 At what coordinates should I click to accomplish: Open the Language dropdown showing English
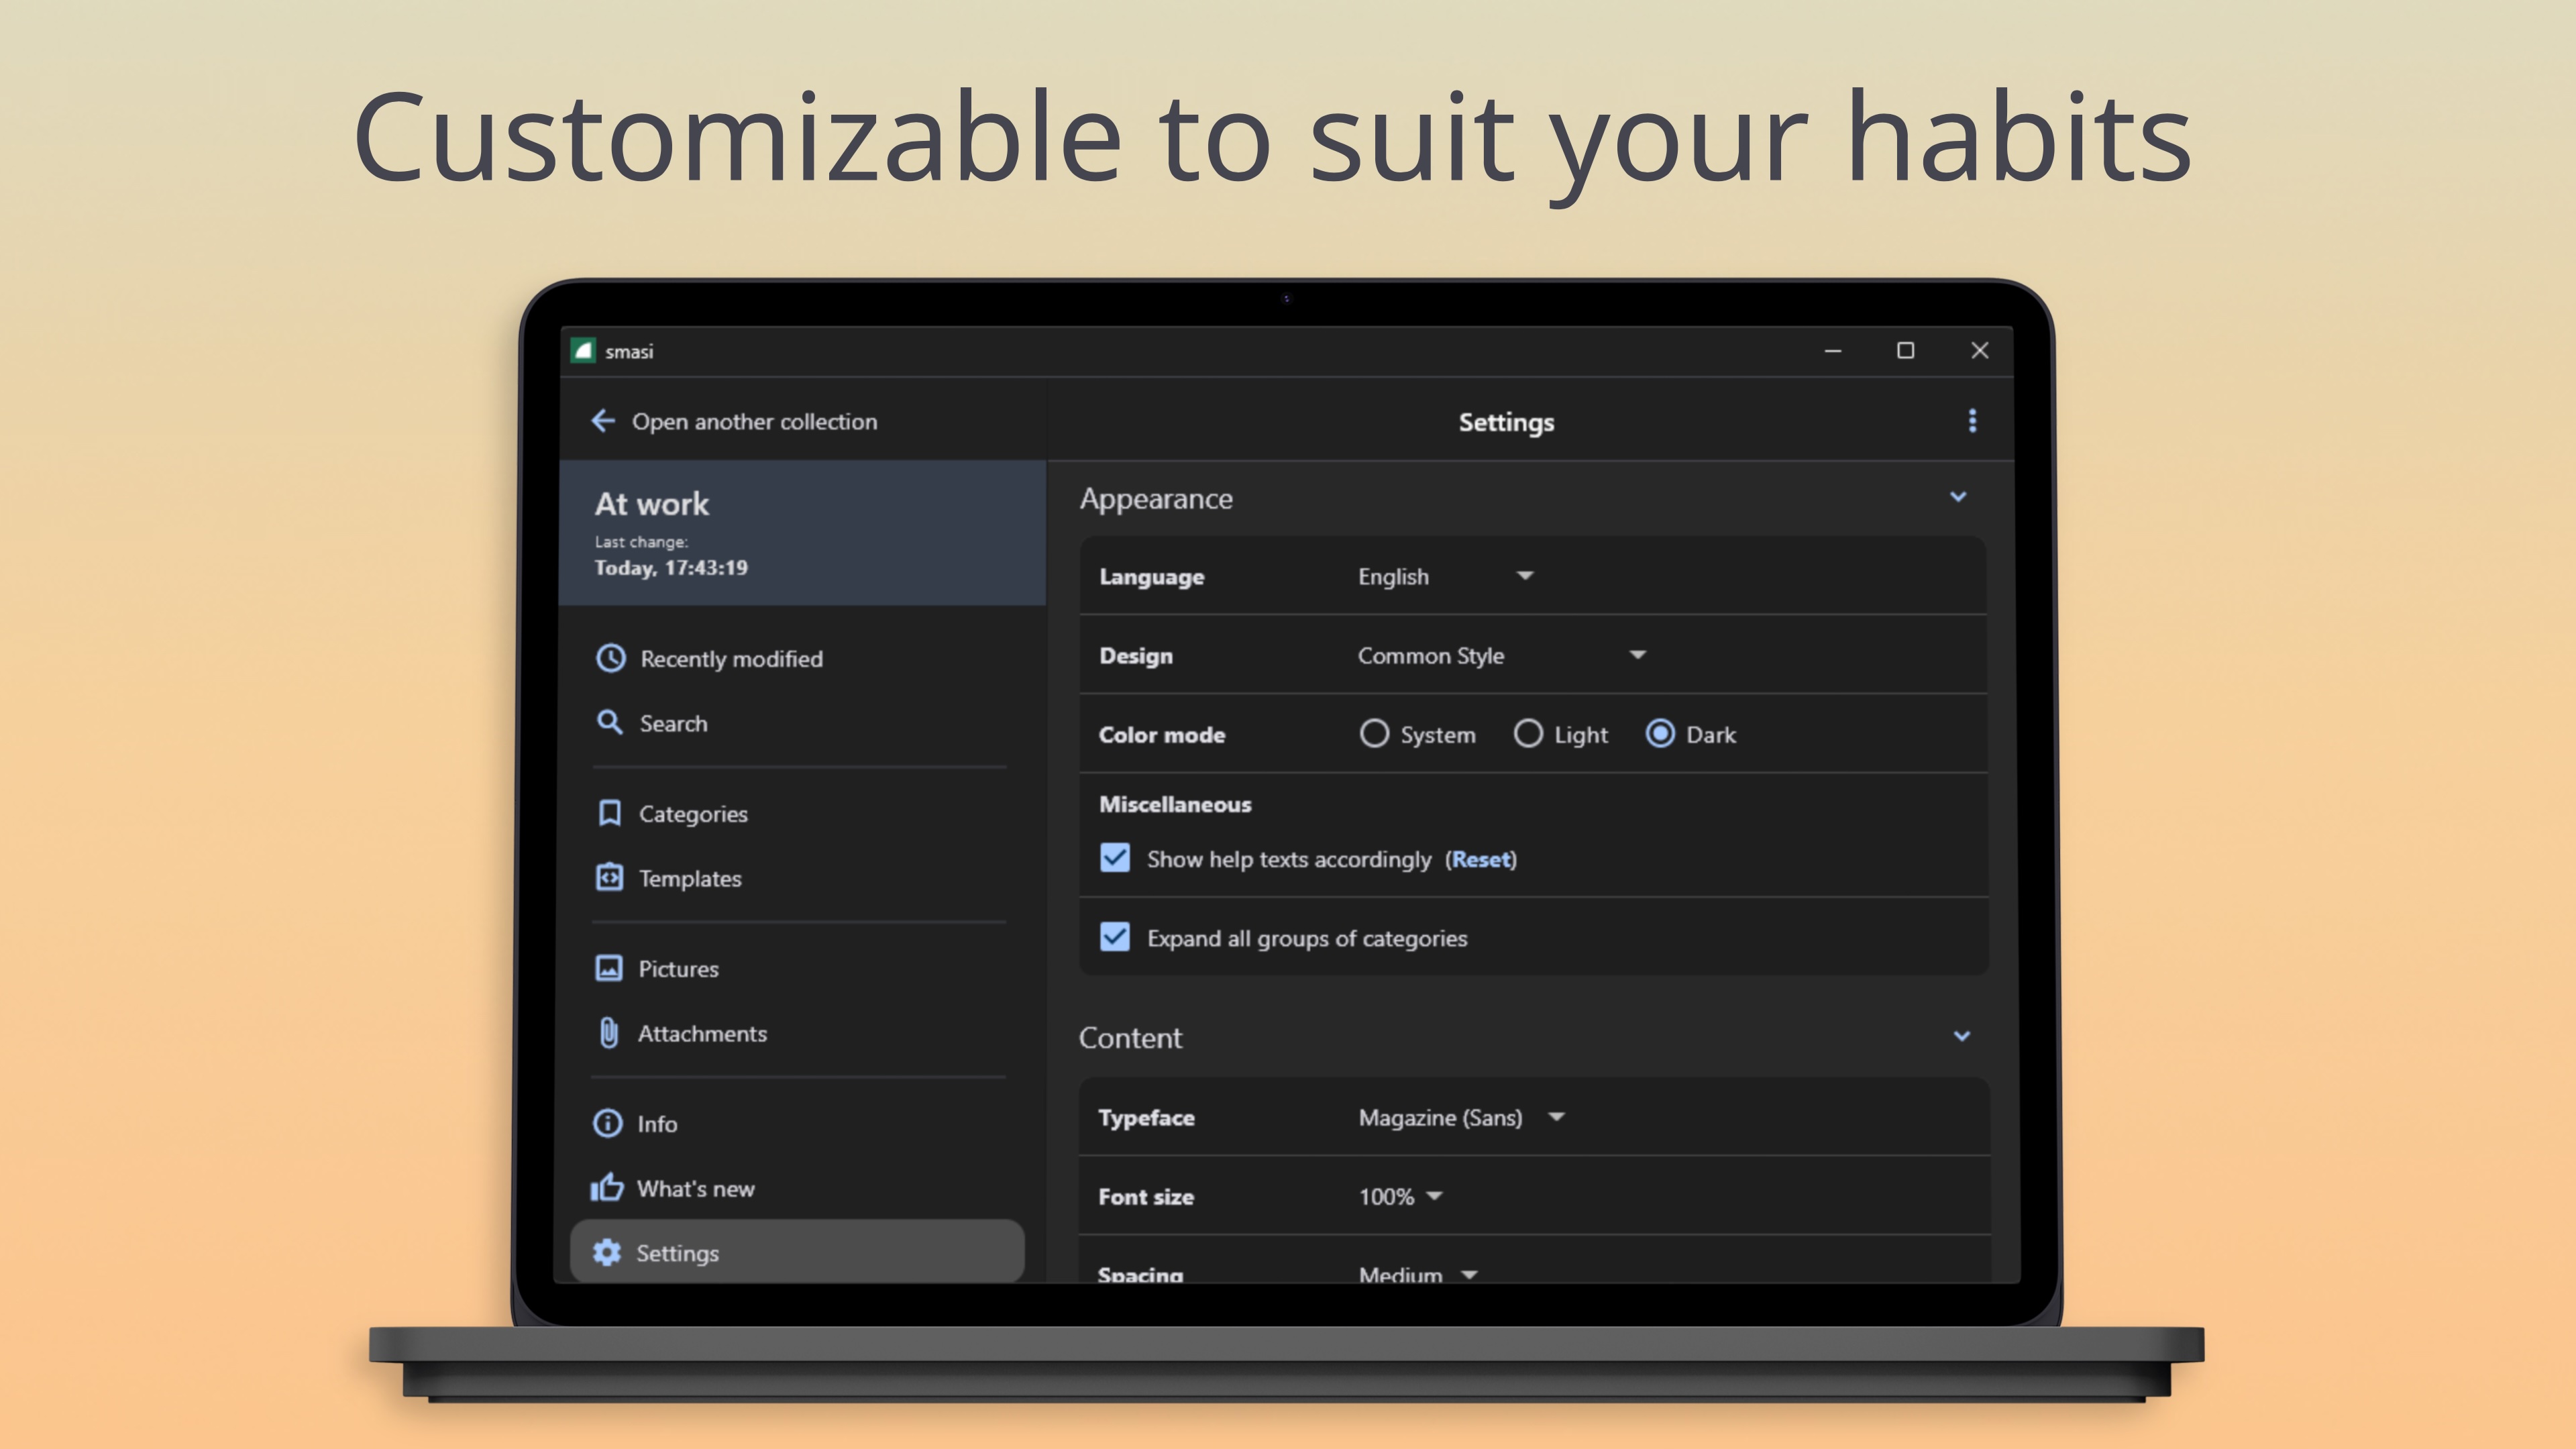tap(1445, 576)
